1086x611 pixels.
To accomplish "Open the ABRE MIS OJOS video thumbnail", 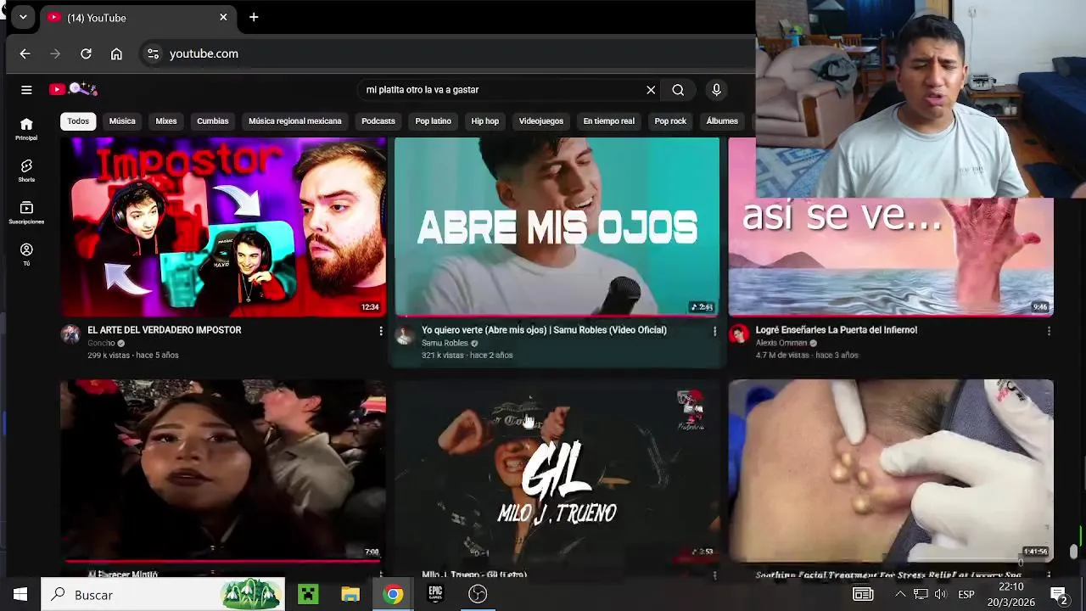I will [x=557, y=227].
